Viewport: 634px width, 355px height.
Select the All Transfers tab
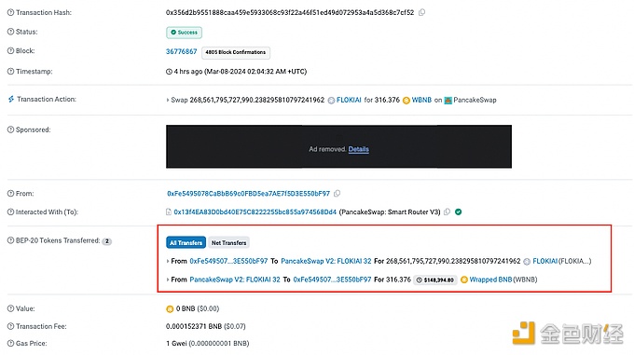tap(186, 242)
